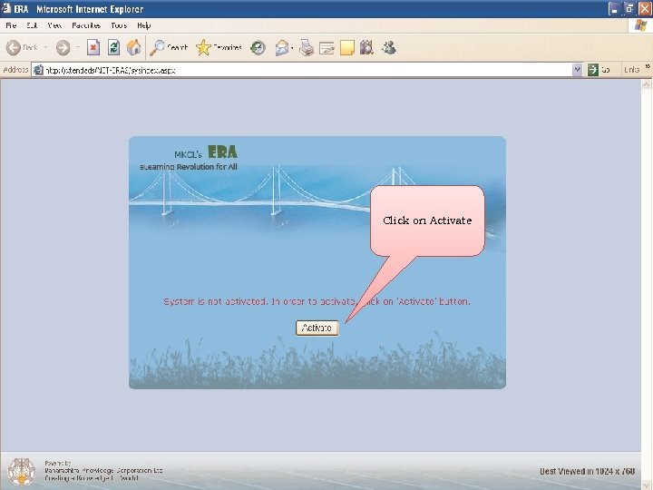Minimize the Internet Explorer window
The image size is (653, 490).
click(614, 9)
